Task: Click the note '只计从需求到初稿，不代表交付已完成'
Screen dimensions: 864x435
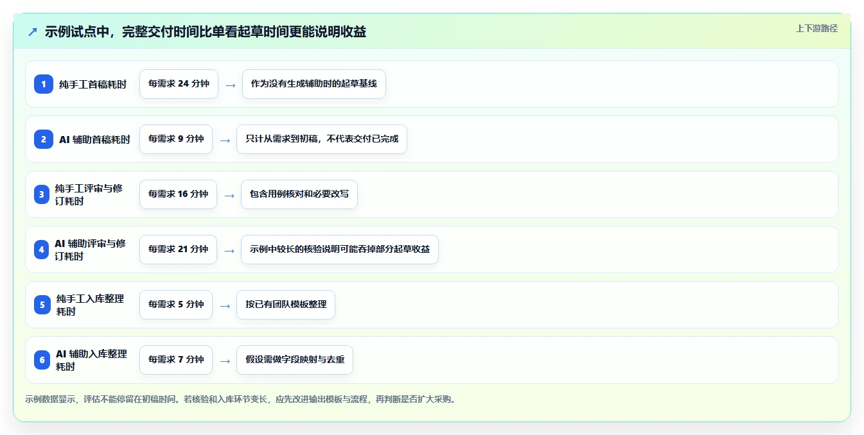Action: pyautogui.click(x=322, y=139)
